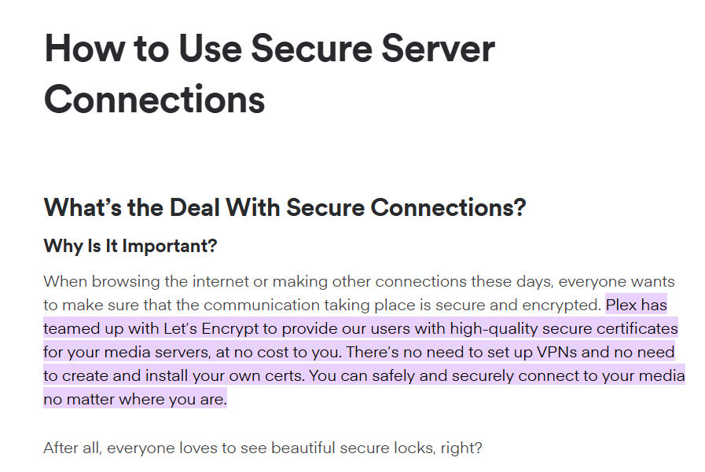Image resolution: width=705 pixels, height=472 pixels.
Task: Click the highlighted words "Plex has"
Action: tap(636, 305)
